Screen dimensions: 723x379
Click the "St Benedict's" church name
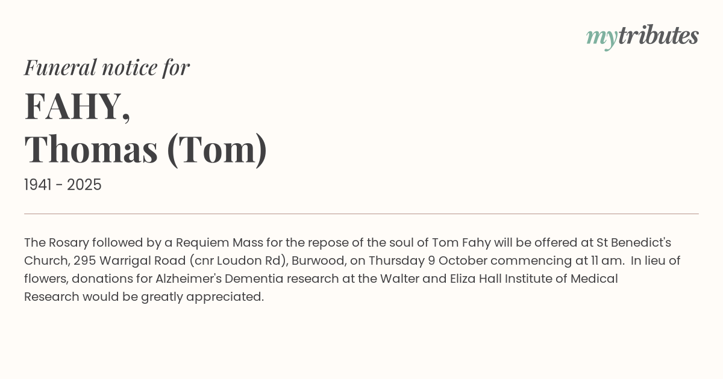pyautogui.click(x=634, y=242)
